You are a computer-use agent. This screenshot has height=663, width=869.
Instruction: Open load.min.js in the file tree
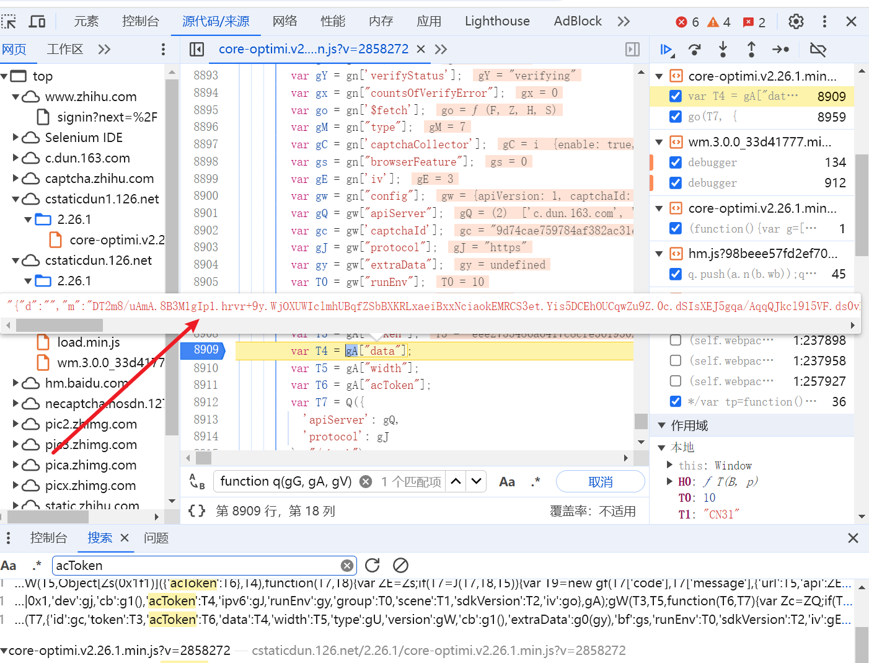pyautogui.click(x=89, y=342)
